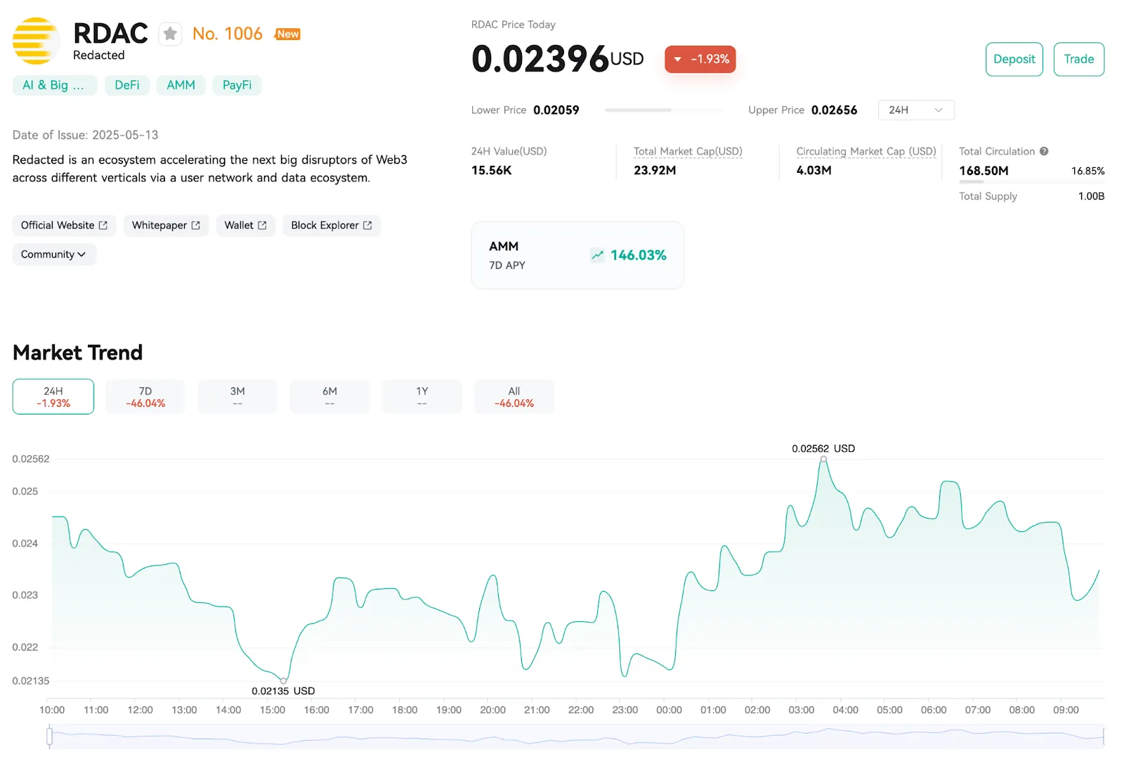This screenshot has height=761, width=1124.
Task: Click the Lower Price 0.02059 value
Action: coord(556,110)
